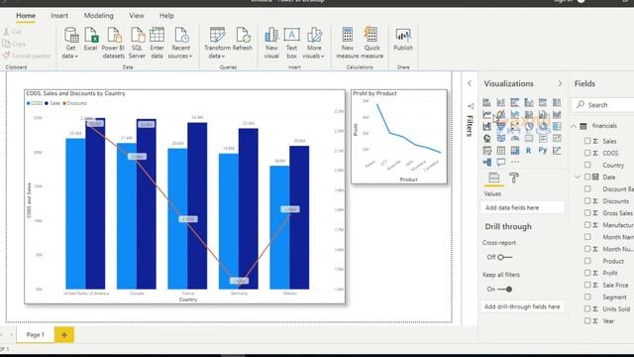Select the Map visual globe icon
This screenshot has width=634, height=357.
[486, 139]
